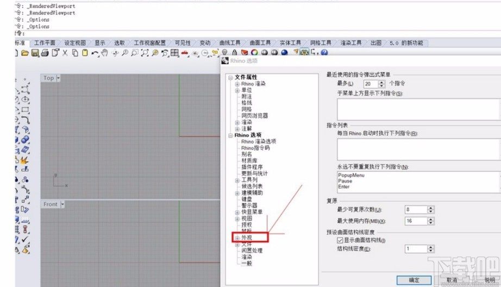Switch to the 渲染工具 toolbar tab
Image resolution: width=501 pixels, height=287 pixels.
(351, 43)
